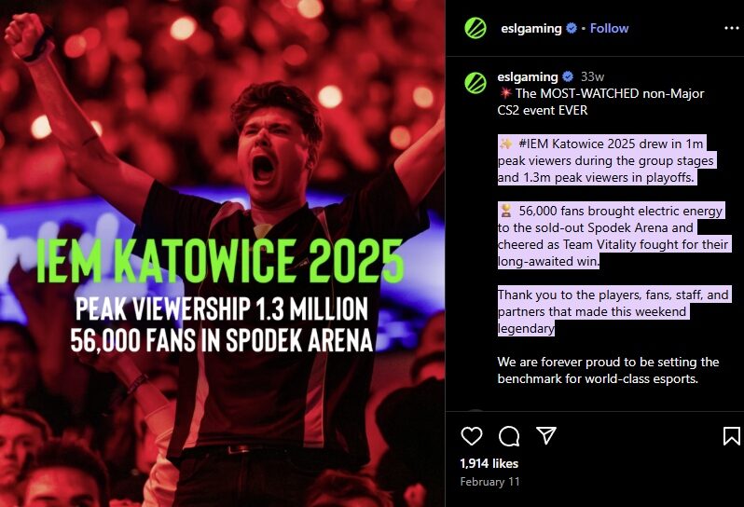Screen dimensions: 744x507
Task: Click verified badge next to caption username
Action: click(x=568, y=76)
